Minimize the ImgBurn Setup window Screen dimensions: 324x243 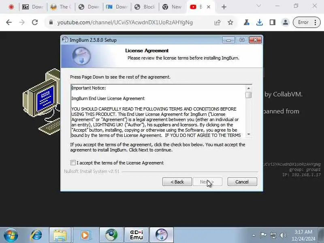point(228,40)
